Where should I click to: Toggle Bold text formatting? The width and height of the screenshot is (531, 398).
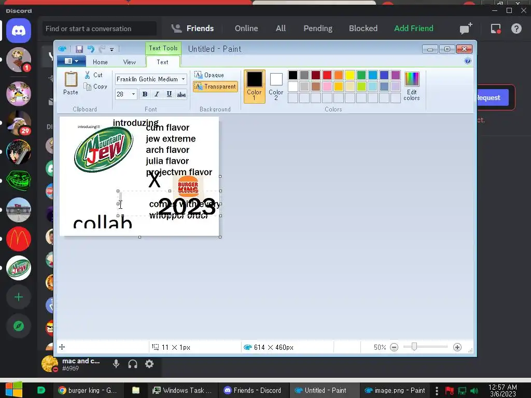click(145, 94)
